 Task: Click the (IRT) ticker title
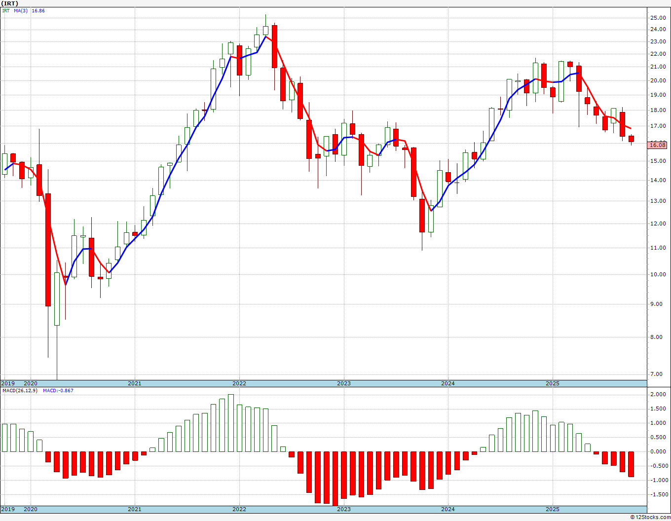pos(10,3)
